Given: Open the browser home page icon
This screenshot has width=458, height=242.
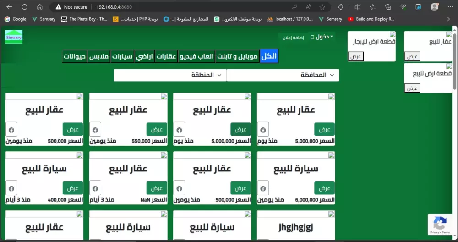Looking at the screenshot, I should point(40,7).
